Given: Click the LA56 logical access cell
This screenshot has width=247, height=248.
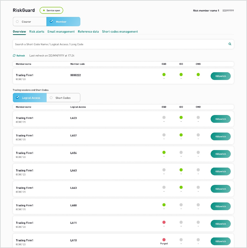Looking at the screenshot, I should point(73,153).
